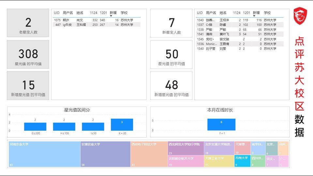Select the 扬州... treemap tile
313x176 pixels.
click(284, 148)
